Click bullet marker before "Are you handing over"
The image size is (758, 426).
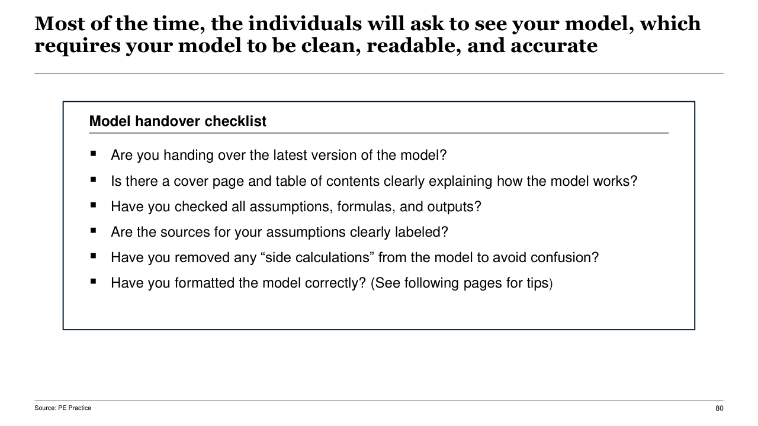pos(94,154)
